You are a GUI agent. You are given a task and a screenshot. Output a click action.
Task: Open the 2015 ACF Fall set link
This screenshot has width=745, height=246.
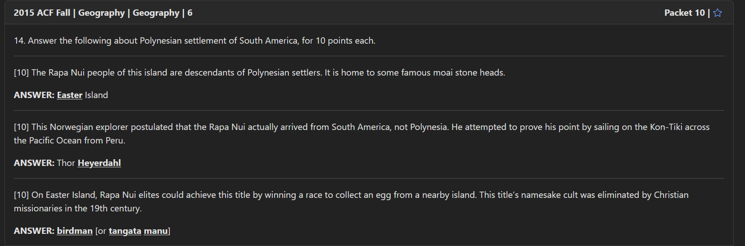coord(42,13)
